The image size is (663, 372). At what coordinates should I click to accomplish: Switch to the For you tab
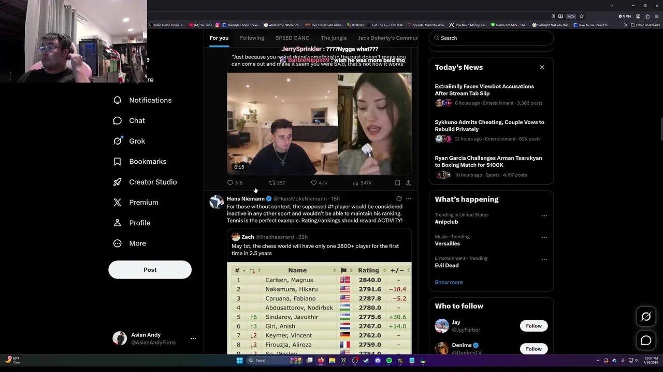[x=219, y=38]
